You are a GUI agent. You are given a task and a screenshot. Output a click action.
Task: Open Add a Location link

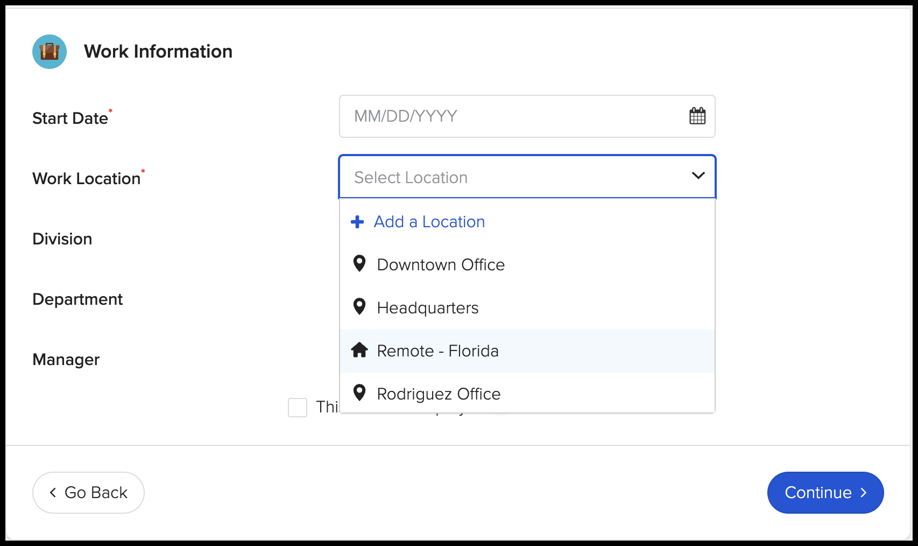[x=428, y=221]
